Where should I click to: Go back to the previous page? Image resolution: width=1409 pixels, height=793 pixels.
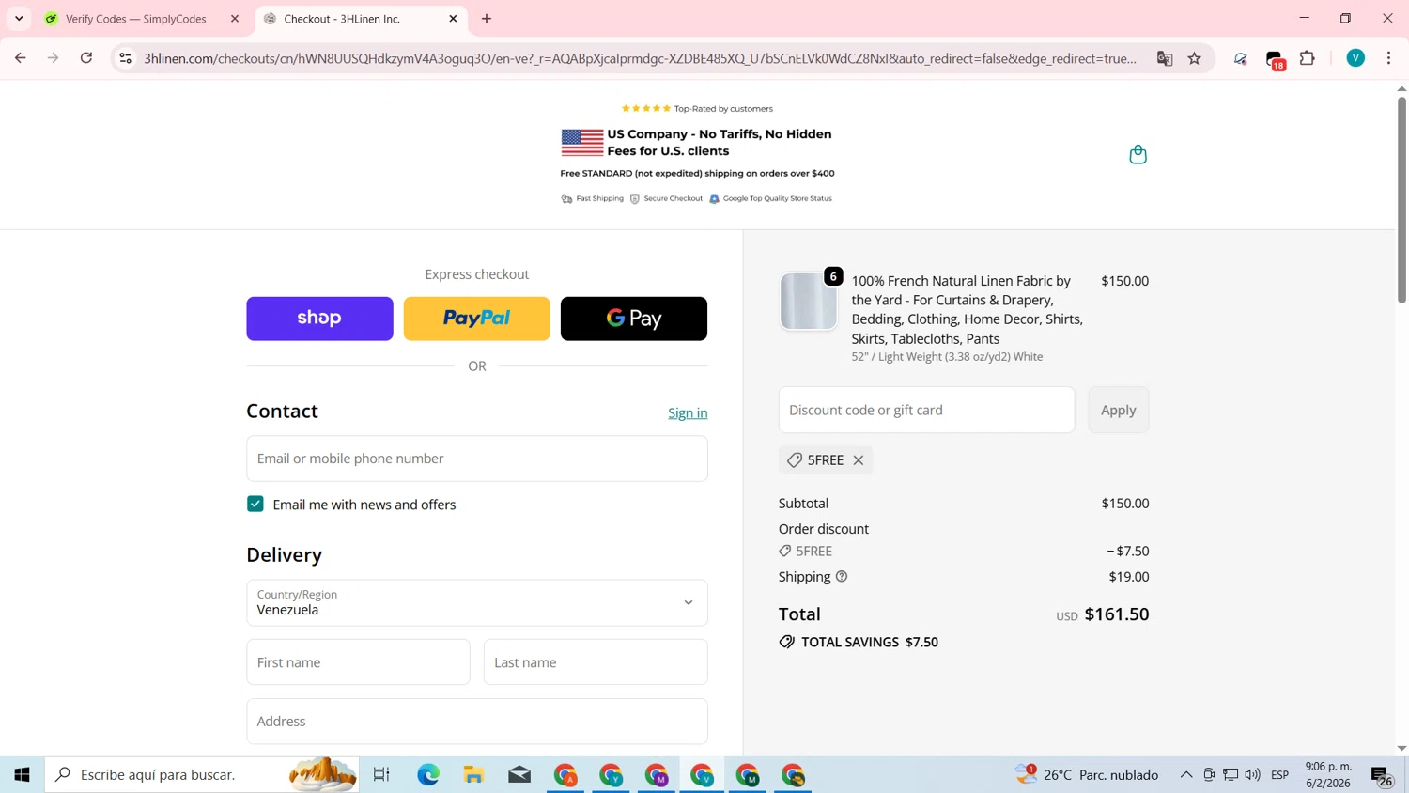(21, 58)
